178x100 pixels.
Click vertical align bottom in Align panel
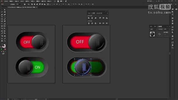pyautogui.click(x=107, y=18)
